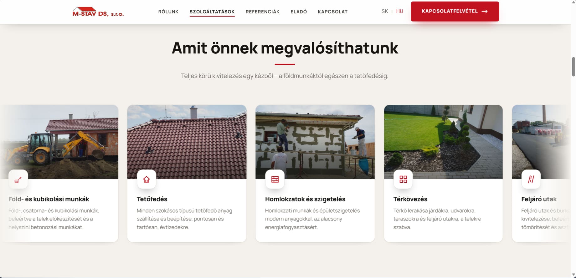This screenshot has width=576, height=278.
Task: Click the Homlokzatok és szigetelés description
Action: tap(312, 219)
